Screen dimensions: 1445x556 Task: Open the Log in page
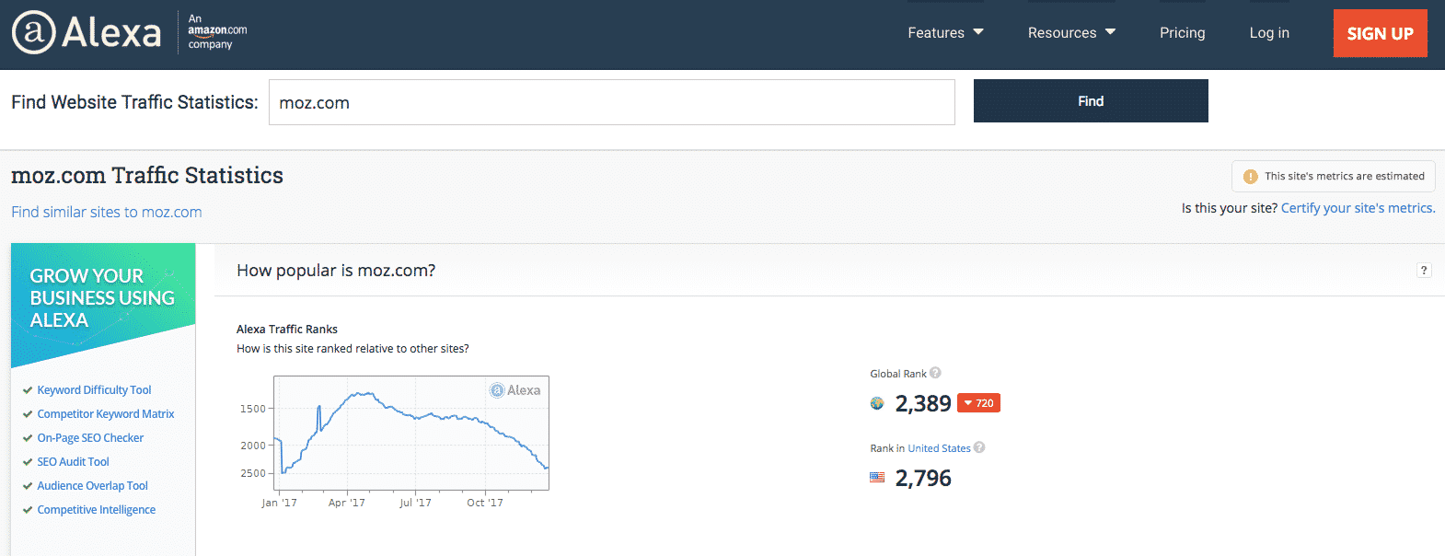point(1269,32)
